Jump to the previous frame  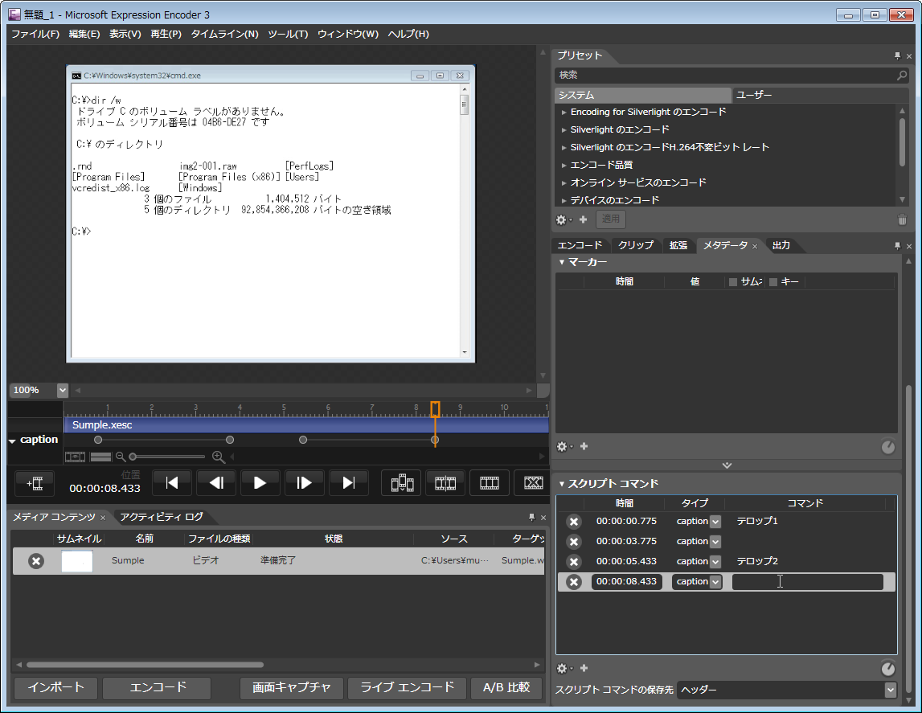click(215, 483)
